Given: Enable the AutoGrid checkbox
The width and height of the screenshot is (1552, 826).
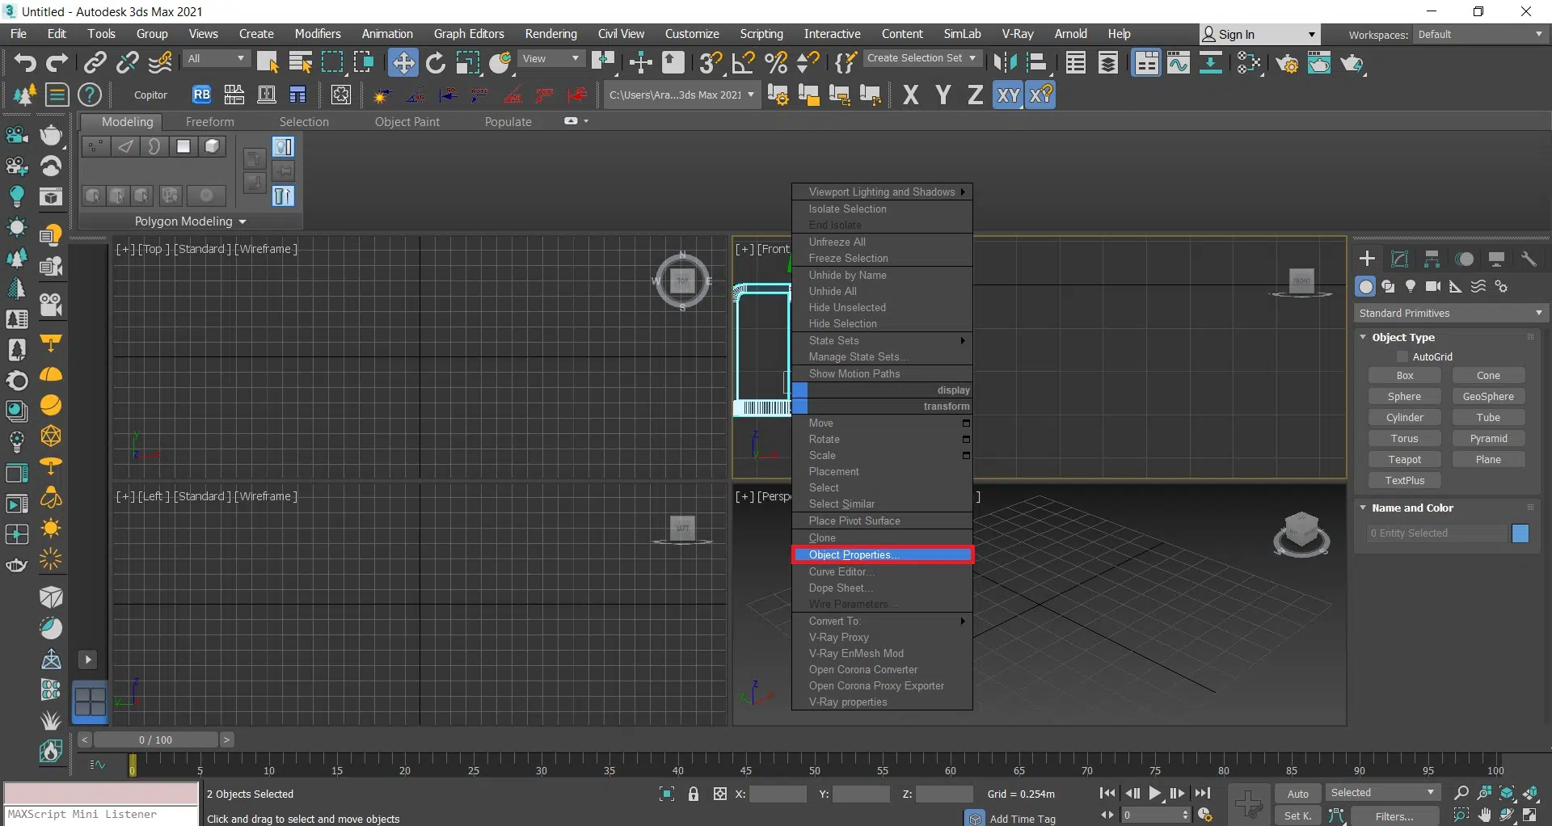Looking at the screenshot, I should click(x=1402, y=356).
